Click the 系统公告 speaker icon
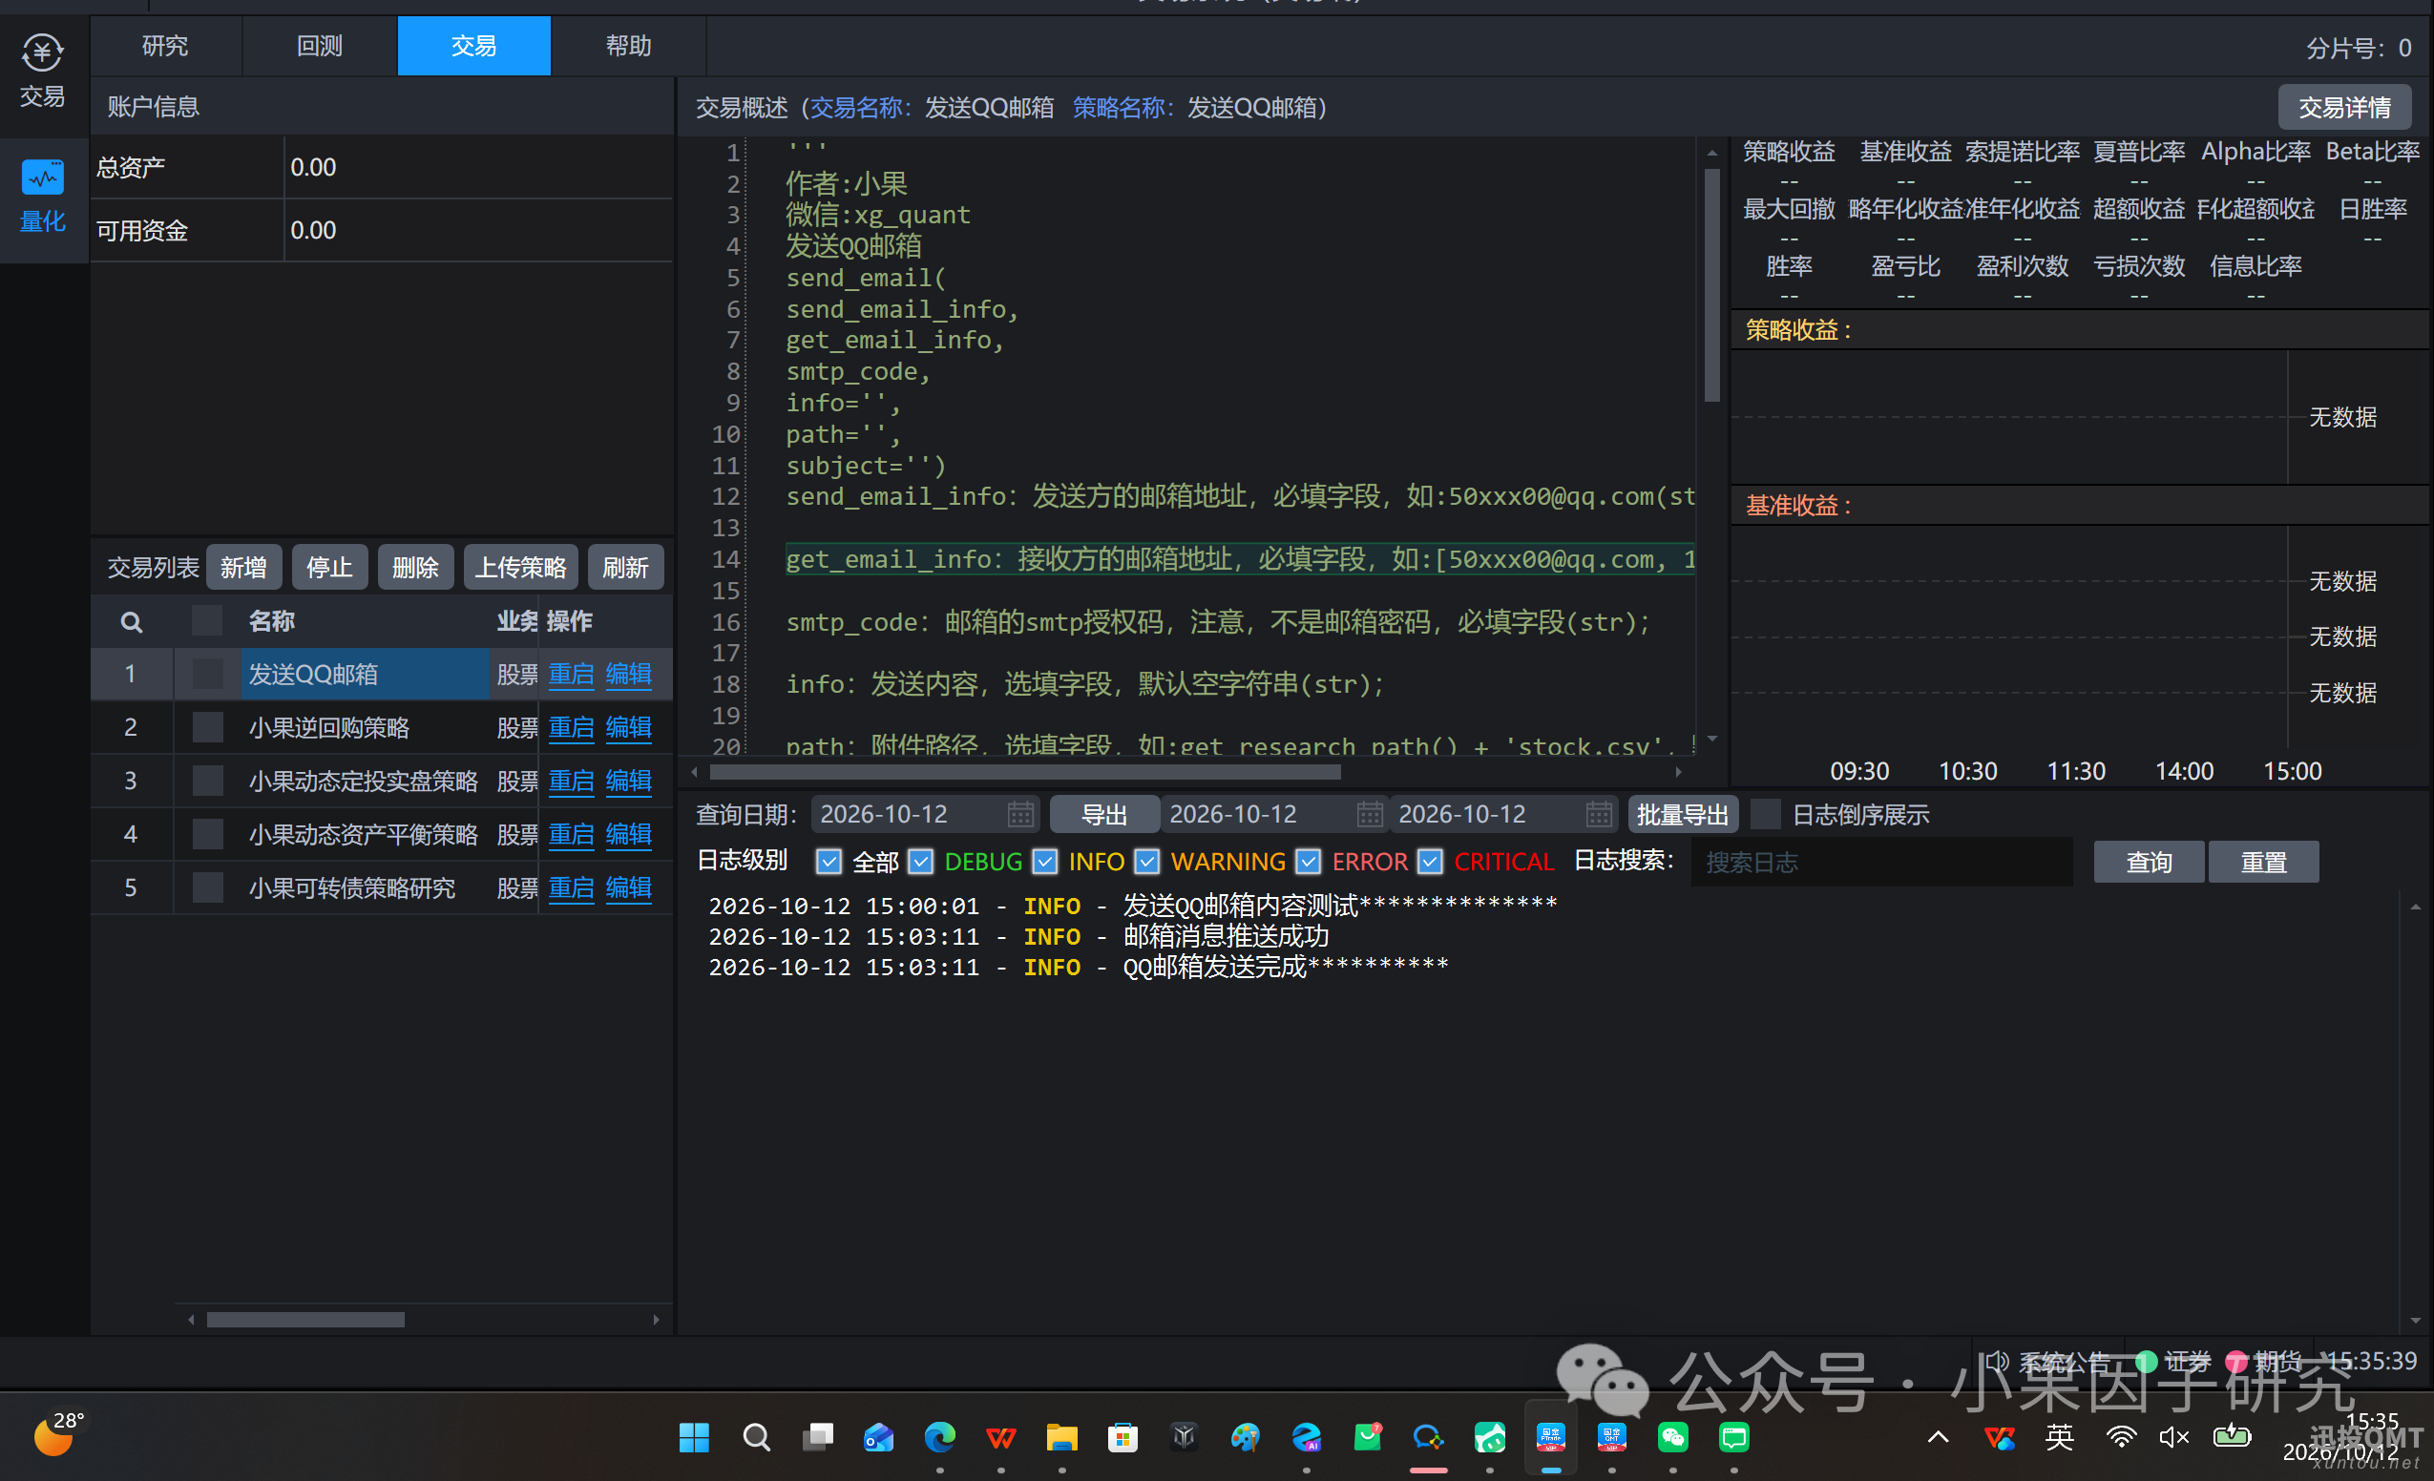Viewport: 2434px width, 1481px height. [1997, 1363]
